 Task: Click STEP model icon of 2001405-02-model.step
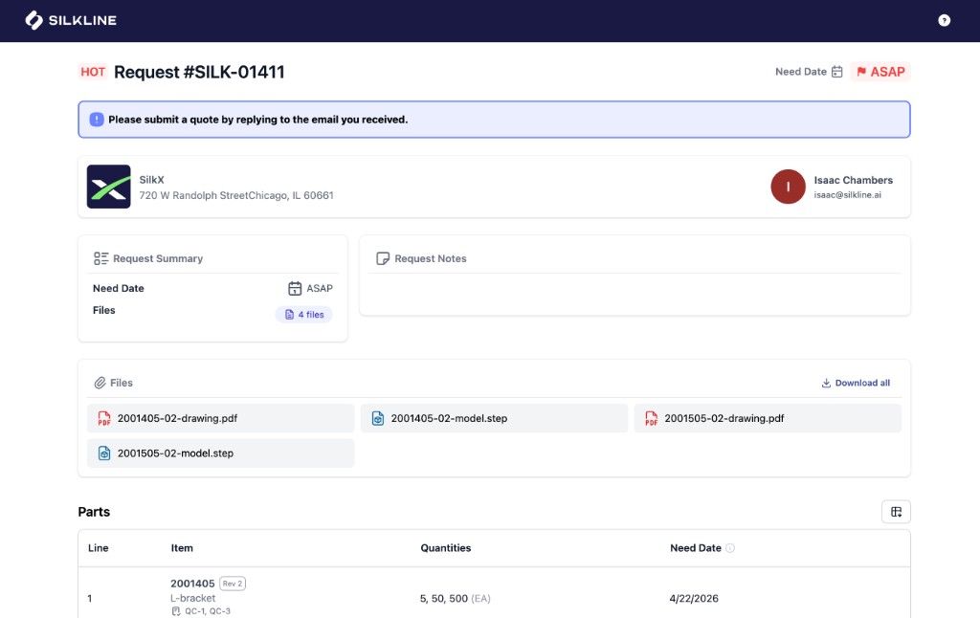point(377,418)
